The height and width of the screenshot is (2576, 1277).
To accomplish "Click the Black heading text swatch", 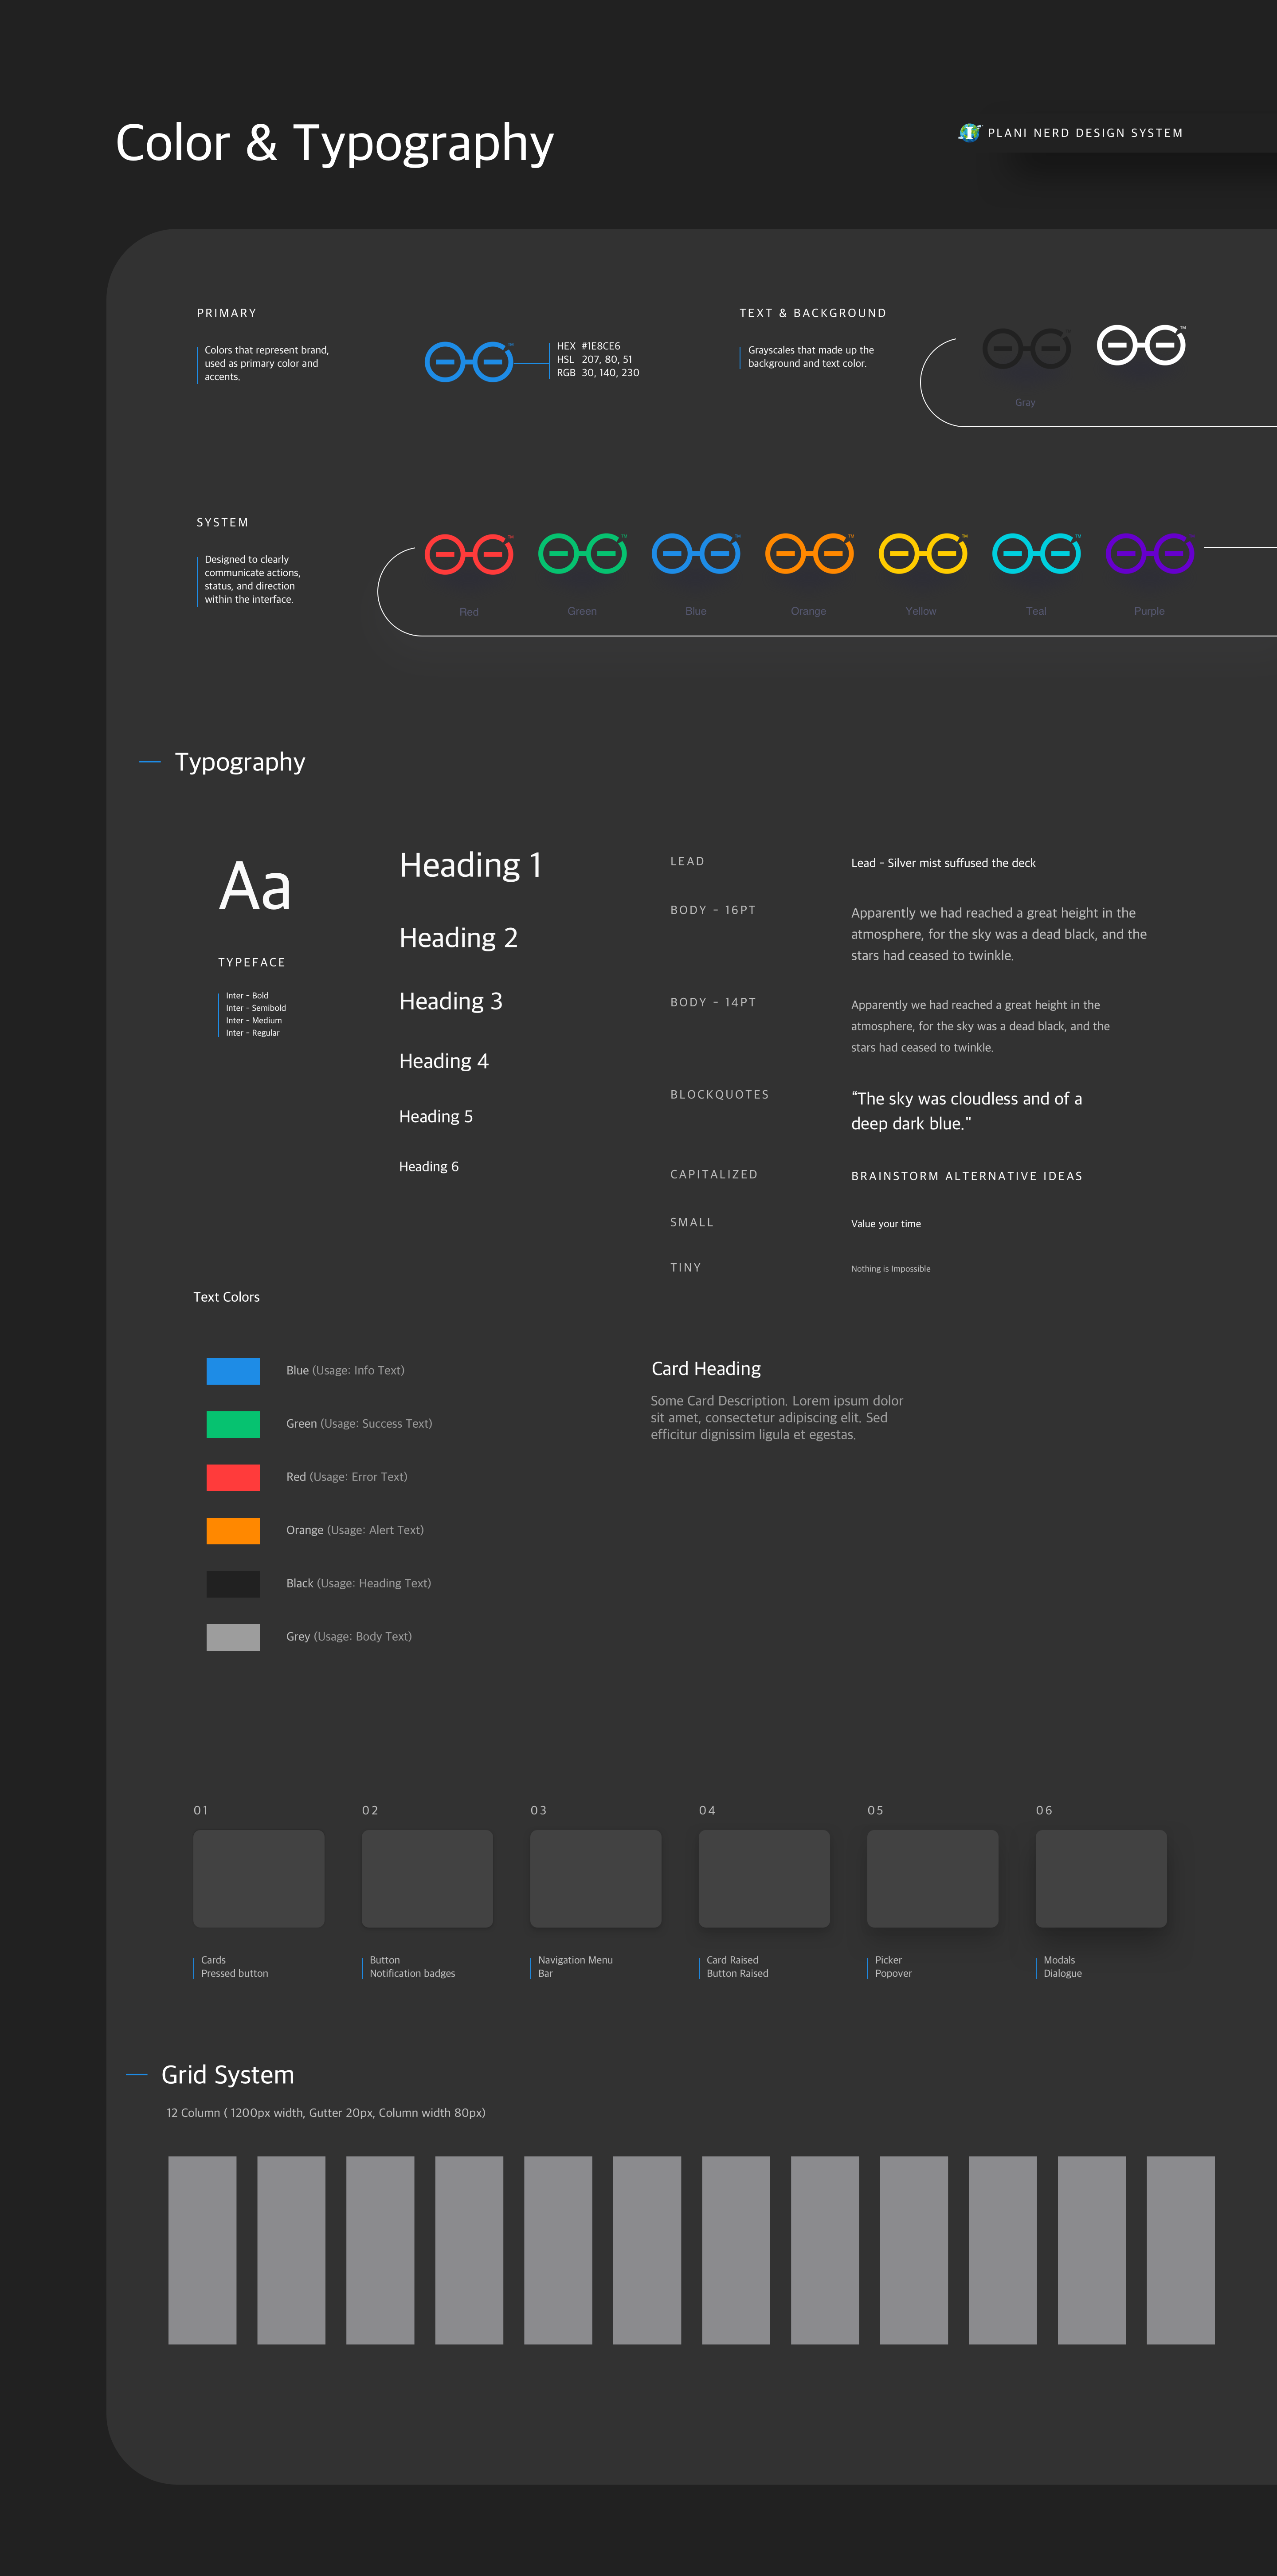I will pos(233,1584).
